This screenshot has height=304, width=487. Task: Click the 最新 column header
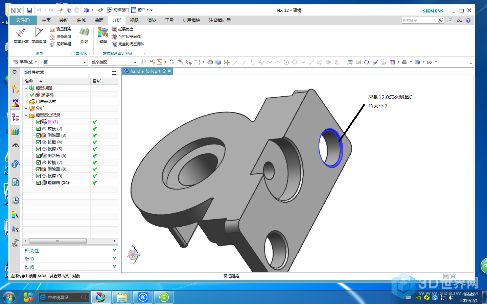coord(105,81)
